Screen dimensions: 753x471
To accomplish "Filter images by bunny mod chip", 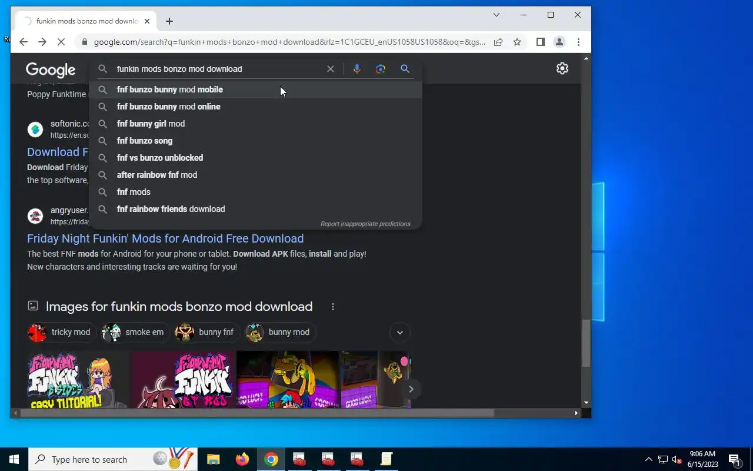I will tap(281, 332).
